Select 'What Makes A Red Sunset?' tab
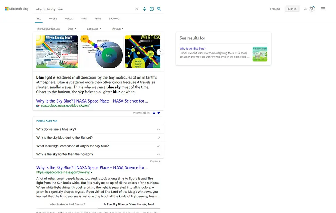The width and height of the screenshot is (336, 213). [67, 204]
